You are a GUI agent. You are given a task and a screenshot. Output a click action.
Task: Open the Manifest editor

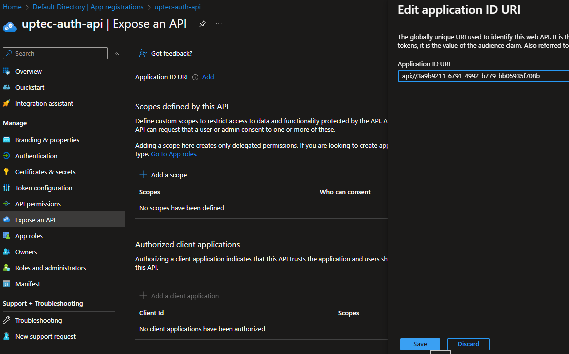[27, 284]
